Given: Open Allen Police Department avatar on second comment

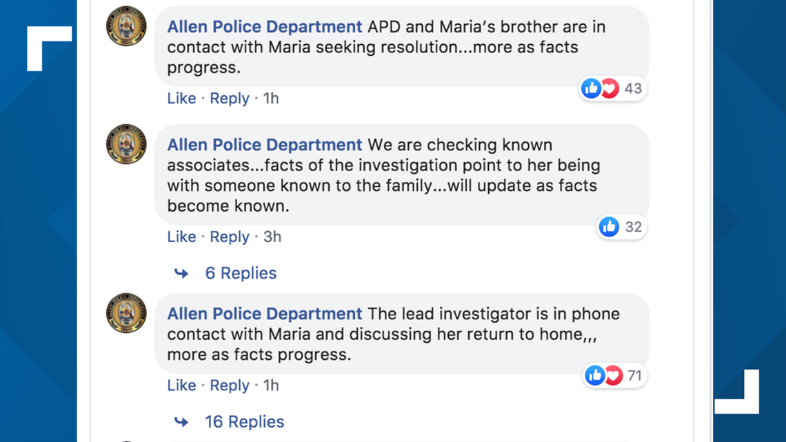Looking at the screenshot, I should click(126, 144).
